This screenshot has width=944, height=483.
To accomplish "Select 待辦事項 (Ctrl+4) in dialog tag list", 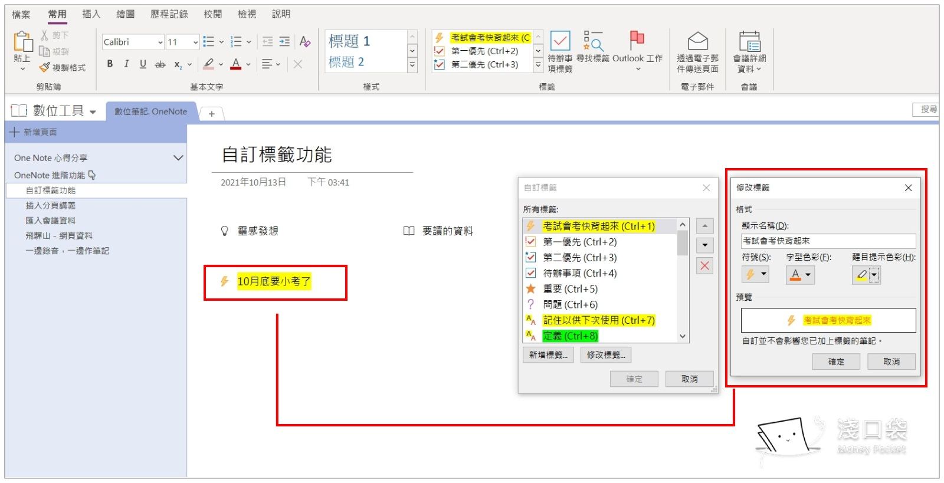I will tap(599, 273).
